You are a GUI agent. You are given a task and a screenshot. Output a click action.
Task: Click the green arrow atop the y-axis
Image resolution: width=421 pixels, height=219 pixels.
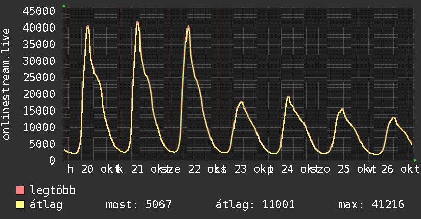tap(64, 6)
